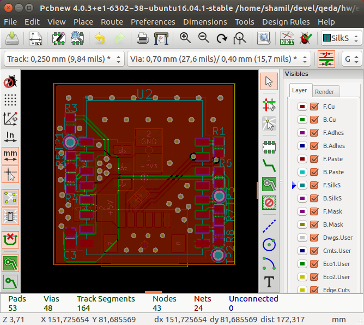Show filled zones icon
The image size is (364, 325).
10,263
